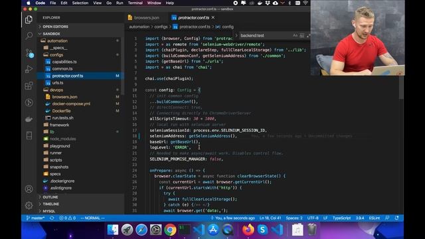Expand the Open Editors section
The width and height of the screenshot is (425, 239).
point(55,27)
